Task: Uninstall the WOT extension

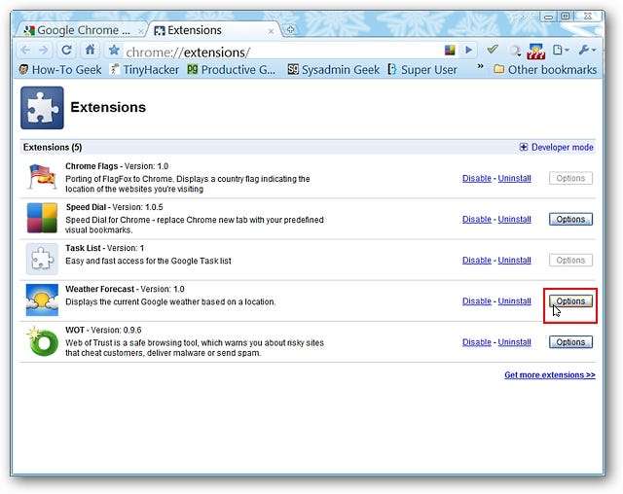Action: pos(515,342)
